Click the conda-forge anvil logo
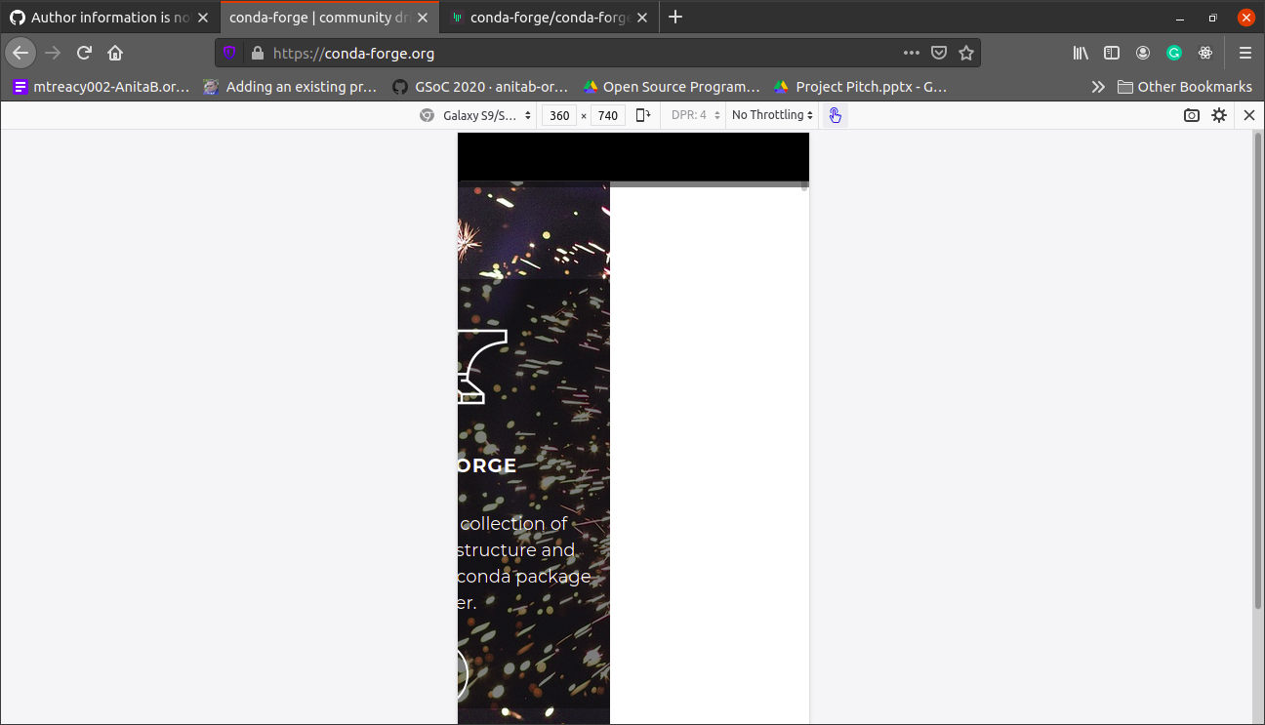The width and height of the screenshot is (1265, 725). point(482,367)
